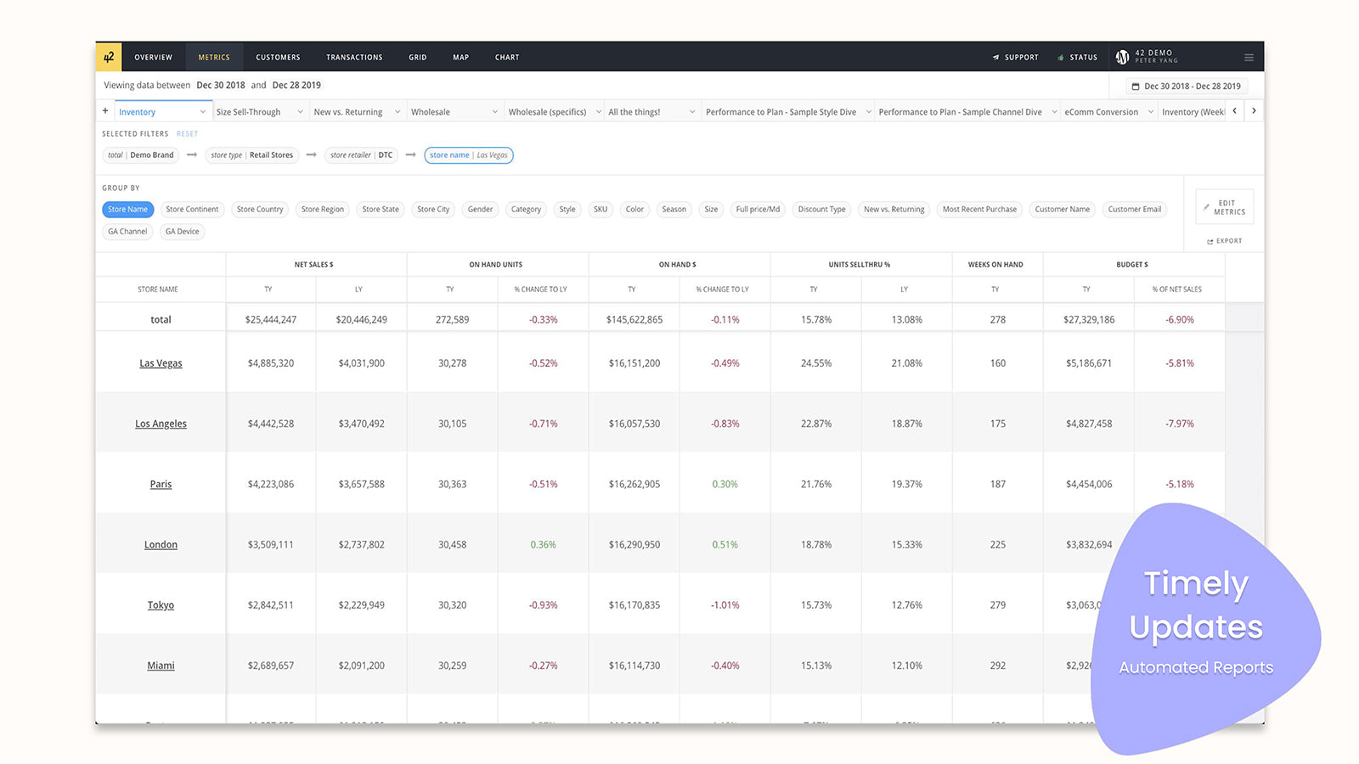1359x764 pixels.
Task: Group by Store Country
Action: click(x=260, y=210)
